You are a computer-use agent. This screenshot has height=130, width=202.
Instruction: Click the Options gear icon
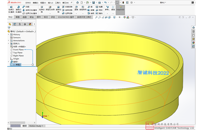point(131,2)
